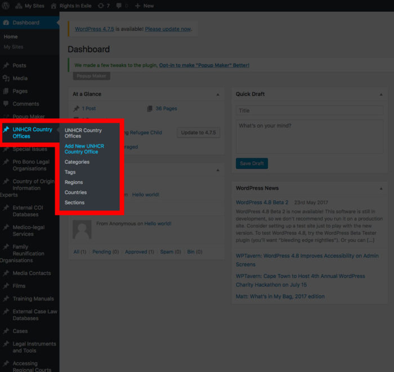This screenshot has width=394, height=372.
Task: Select Add New UNHCR Country Office
Action: 84,149
